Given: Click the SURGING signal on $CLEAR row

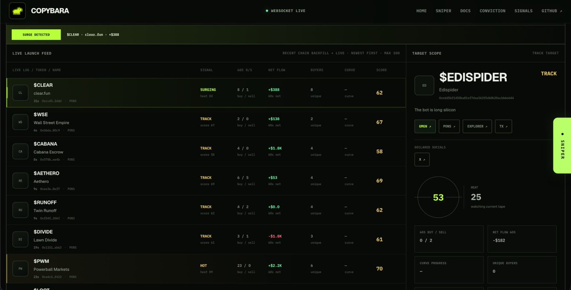Looking at the screenshot, I should pos(208,89).
